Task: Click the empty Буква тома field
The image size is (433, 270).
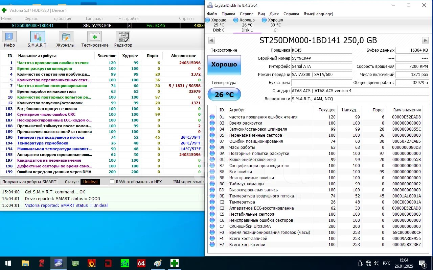Action: click(321, 83)
